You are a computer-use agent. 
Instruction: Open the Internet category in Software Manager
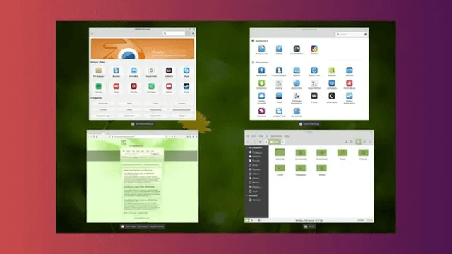click(103, 110)
